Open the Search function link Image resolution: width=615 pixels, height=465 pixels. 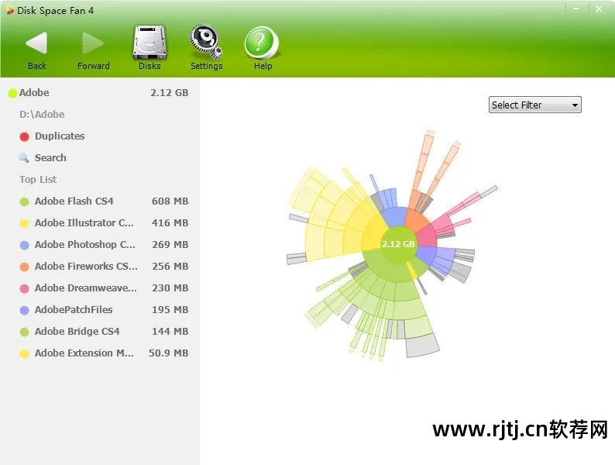point(50,158)
